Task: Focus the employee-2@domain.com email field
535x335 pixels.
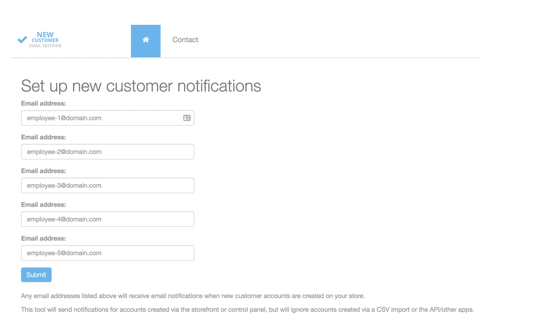Action: coord(107,152)
